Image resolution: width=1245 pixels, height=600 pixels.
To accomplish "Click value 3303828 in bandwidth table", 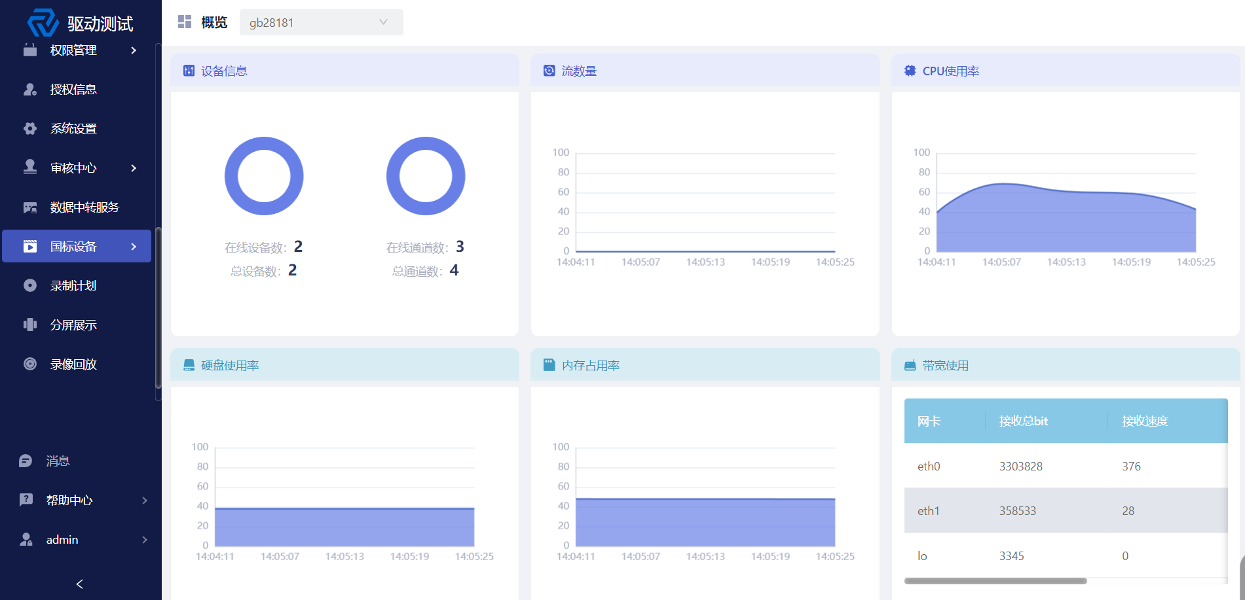I will [x=1020, y=467].
